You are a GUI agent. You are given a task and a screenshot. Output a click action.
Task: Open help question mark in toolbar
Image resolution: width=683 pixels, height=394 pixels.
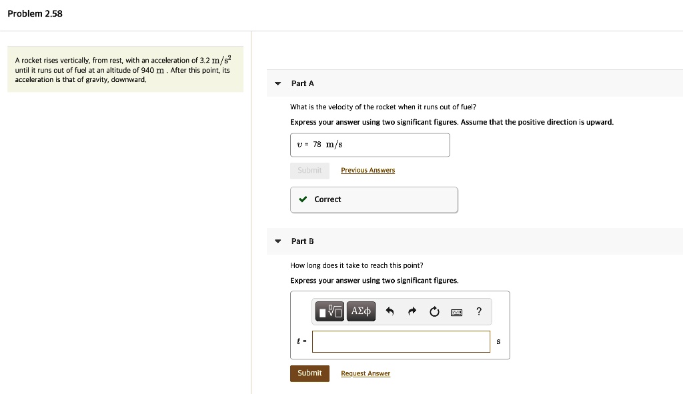[479, 311]
